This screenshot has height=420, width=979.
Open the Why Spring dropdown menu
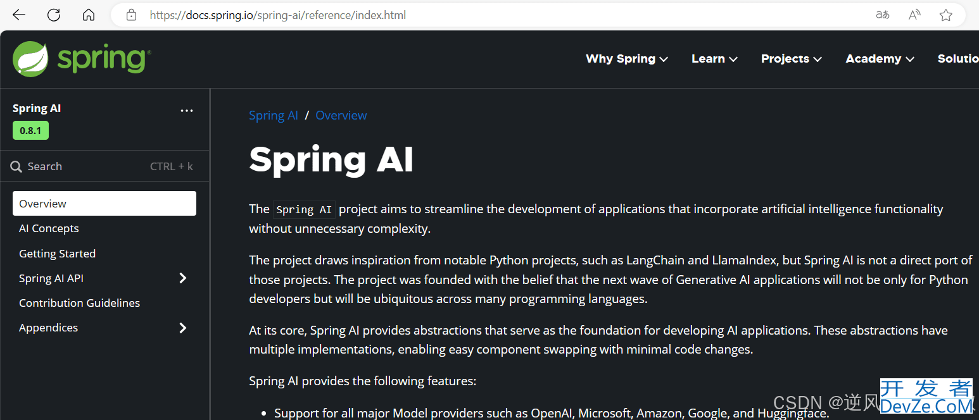point(627,59)
